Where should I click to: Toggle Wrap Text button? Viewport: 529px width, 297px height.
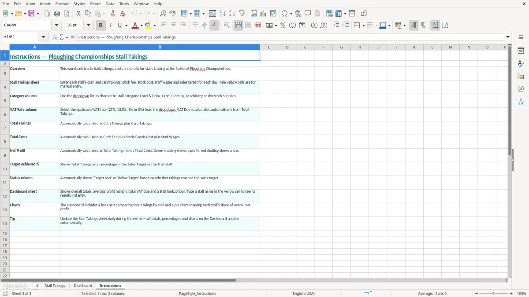click(x=227, y=26)
